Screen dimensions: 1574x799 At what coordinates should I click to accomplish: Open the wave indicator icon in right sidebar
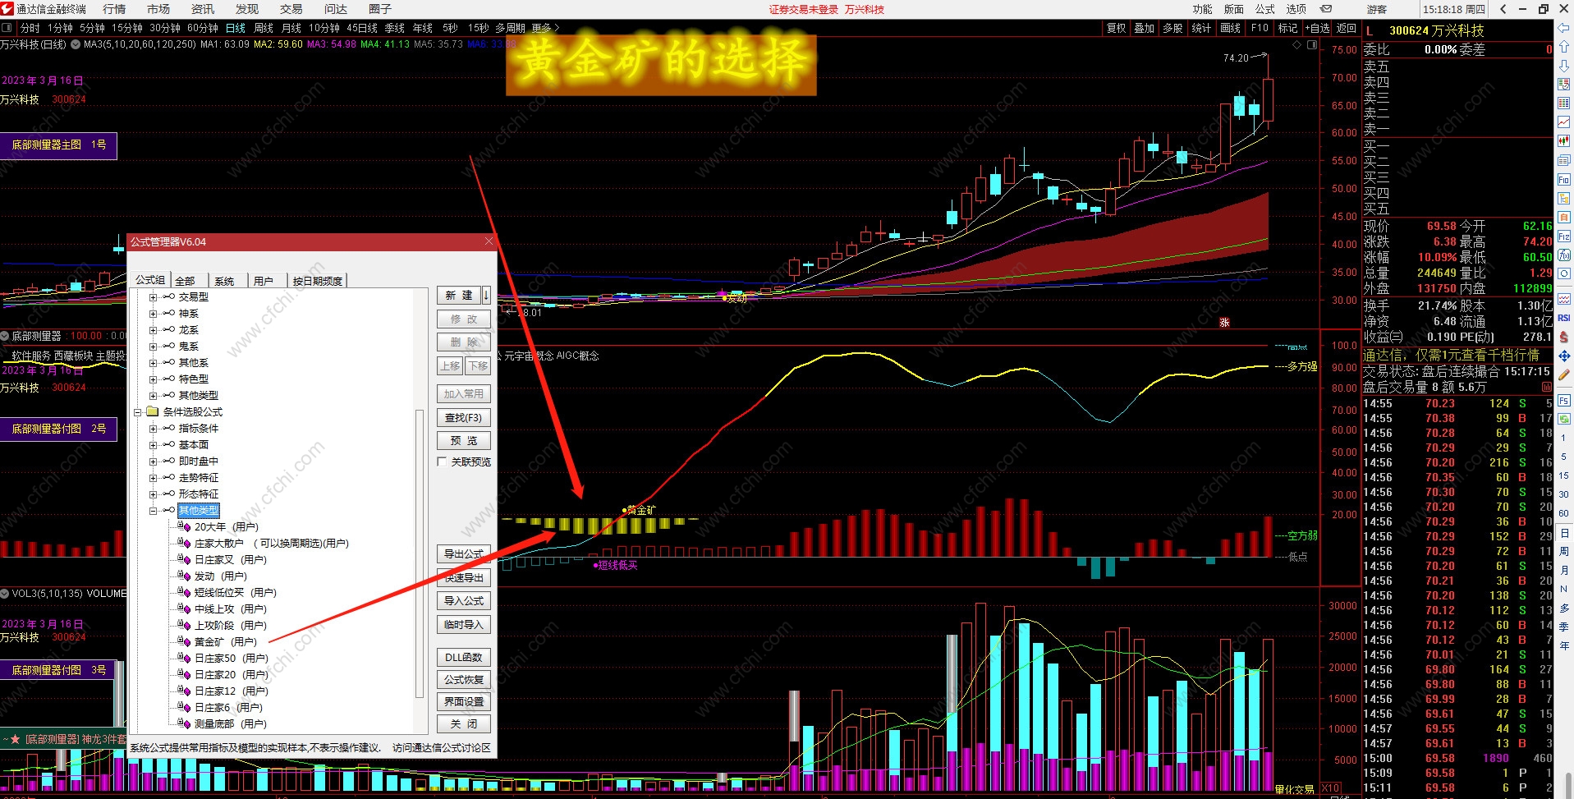point(1563,299)
